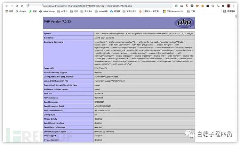
Task: Click the Loaded Configuration File path value
Action: [x=110, y=81]
